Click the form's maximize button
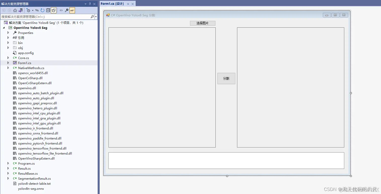This screenshot has width=381, height=194. pos(335,15)
